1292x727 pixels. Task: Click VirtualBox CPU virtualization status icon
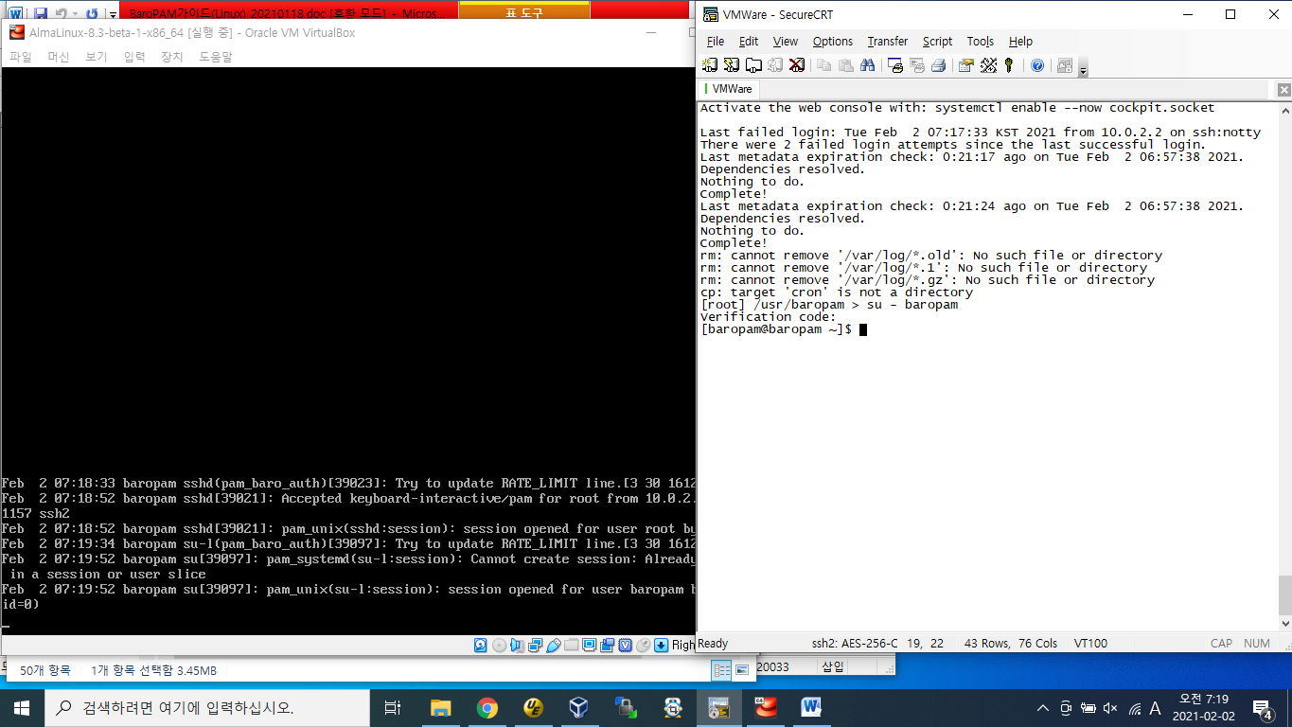point(625,645)
